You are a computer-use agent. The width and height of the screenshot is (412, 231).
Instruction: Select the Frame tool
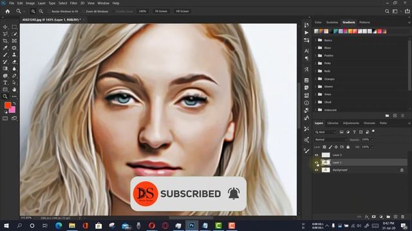click(x=14, y=41)
